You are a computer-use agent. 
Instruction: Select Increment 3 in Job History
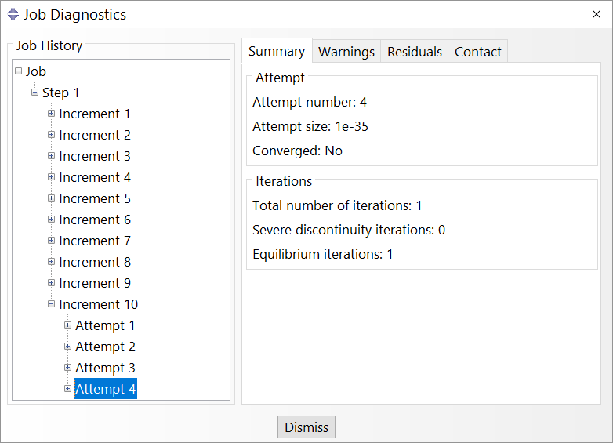95,156
